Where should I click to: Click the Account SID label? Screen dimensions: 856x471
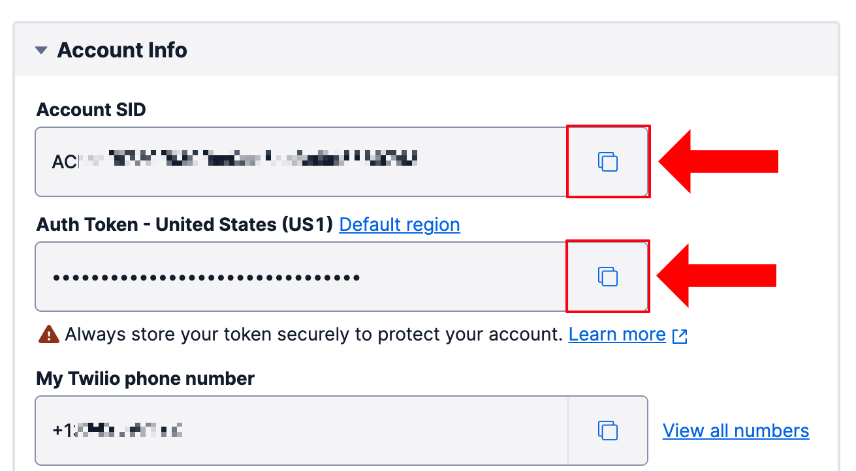(x=91, y=110)
